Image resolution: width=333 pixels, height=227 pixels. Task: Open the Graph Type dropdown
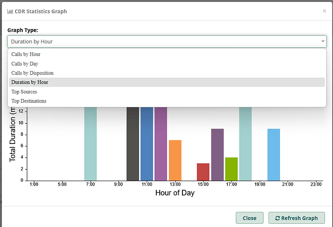click(166, 42)
